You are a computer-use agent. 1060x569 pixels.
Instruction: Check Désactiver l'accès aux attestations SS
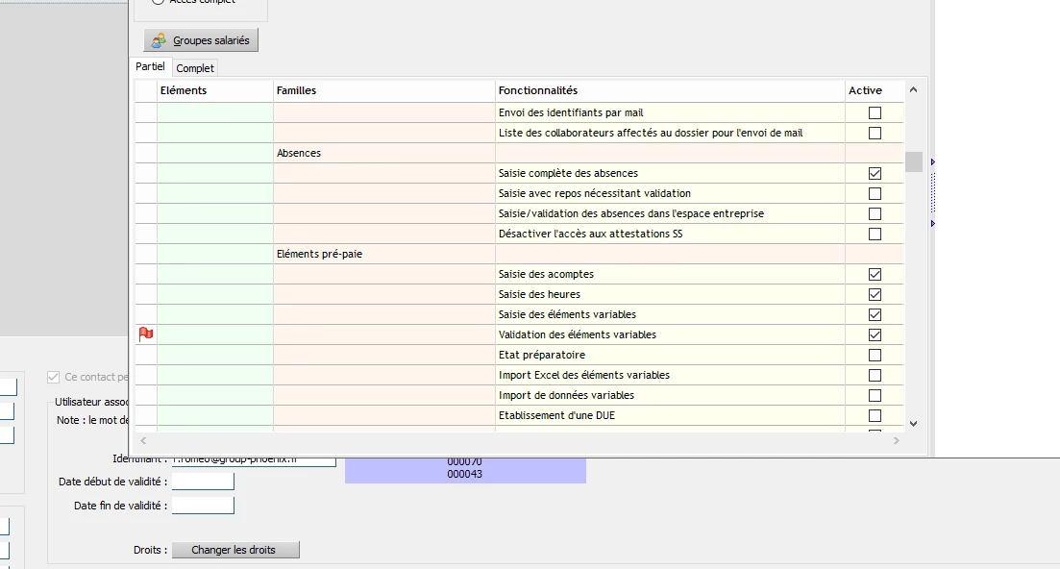(x=875, y=234)
